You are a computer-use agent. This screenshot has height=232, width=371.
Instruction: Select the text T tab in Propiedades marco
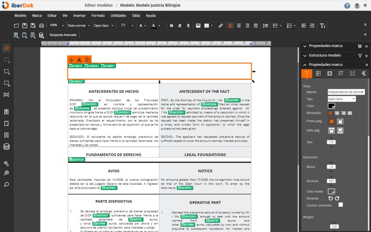[x=307, y=74]
